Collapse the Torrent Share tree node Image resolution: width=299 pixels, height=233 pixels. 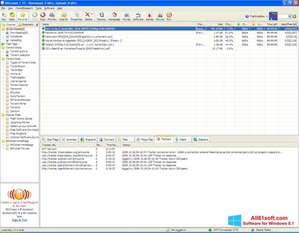point(3,48)
